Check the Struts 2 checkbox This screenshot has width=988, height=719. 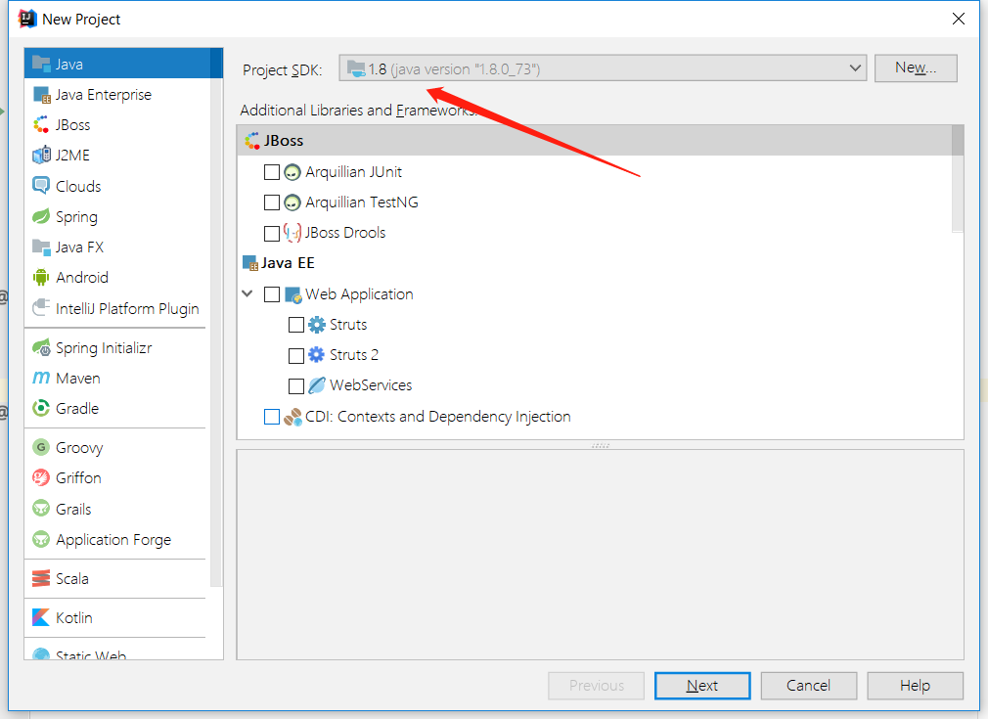pos(296,355)
